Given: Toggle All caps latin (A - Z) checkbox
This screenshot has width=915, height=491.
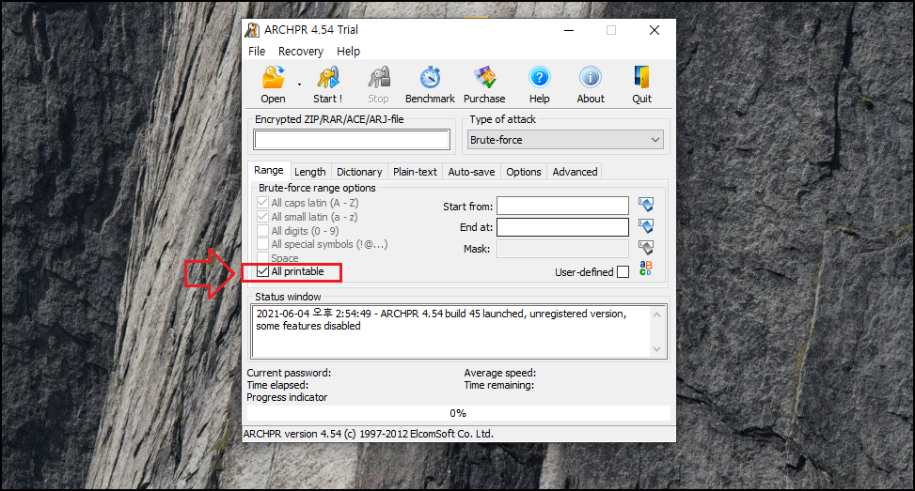Looking at the screenshot, I should tap(263, 203).
